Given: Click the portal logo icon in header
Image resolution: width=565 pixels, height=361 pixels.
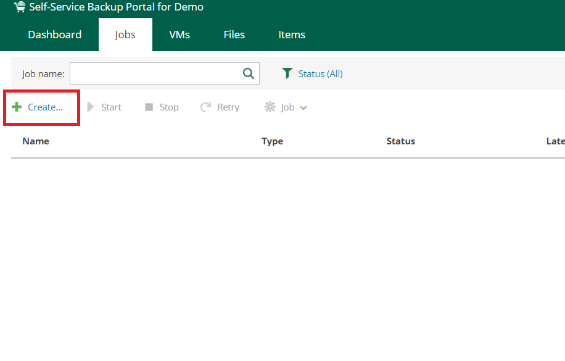Looking at the screenshot, I should coord(20,7).
